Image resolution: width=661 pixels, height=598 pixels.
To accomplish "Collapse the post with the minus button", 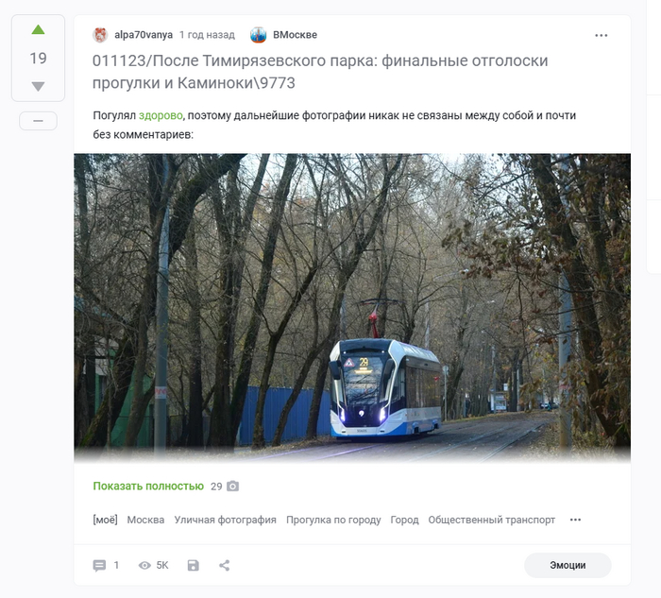I will pyautogui.click(x=38, y=121).
